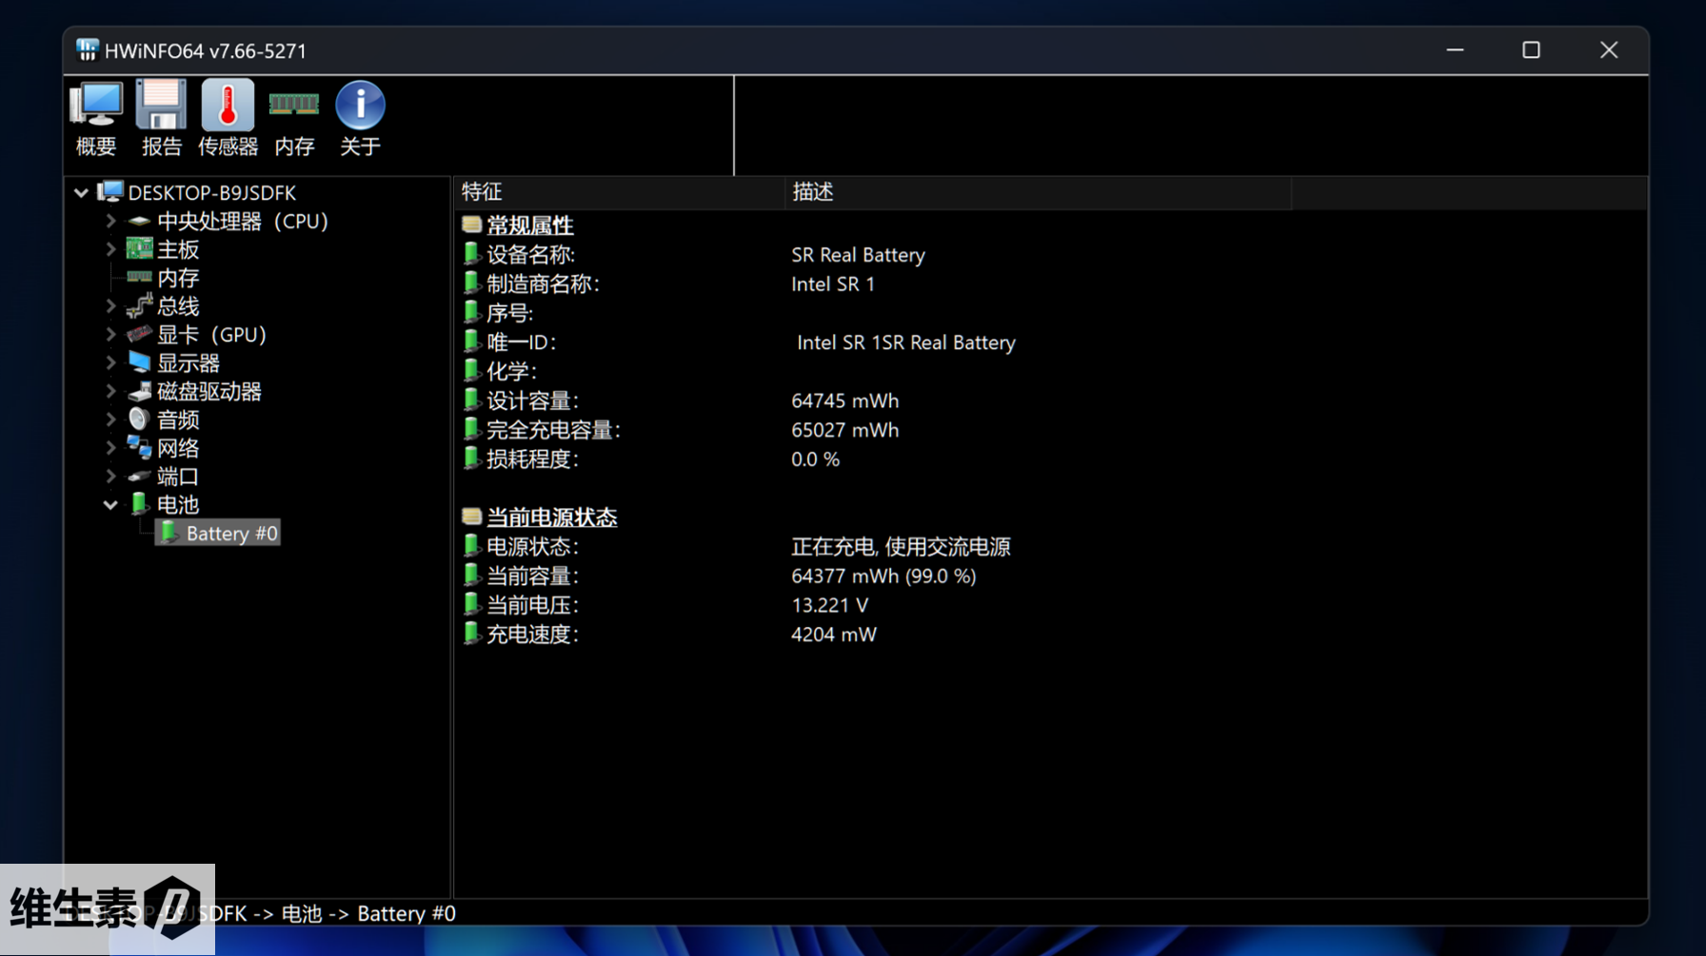Maximize the HWiNFO64 window
This screenshot has width=1706, height=956.
coord(1531,50)
